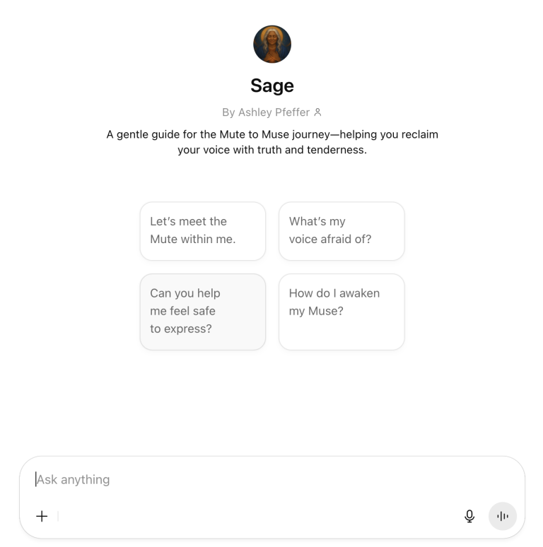Click the "Sage" title heading
This screenshot has height=547, width=543.
click(x=272, y=86)
